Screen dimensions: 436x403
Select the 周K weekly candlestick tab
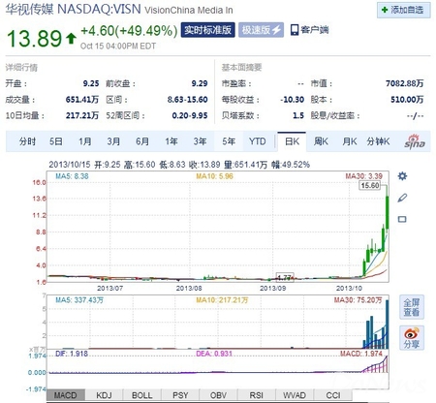click(x=321, y=141)
